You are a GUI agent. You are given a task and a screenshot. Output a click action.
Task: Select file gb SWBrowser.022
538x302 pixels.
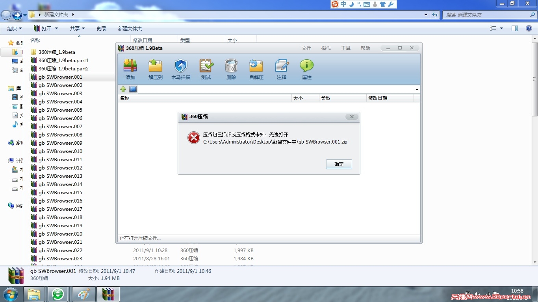click(60, 250)
